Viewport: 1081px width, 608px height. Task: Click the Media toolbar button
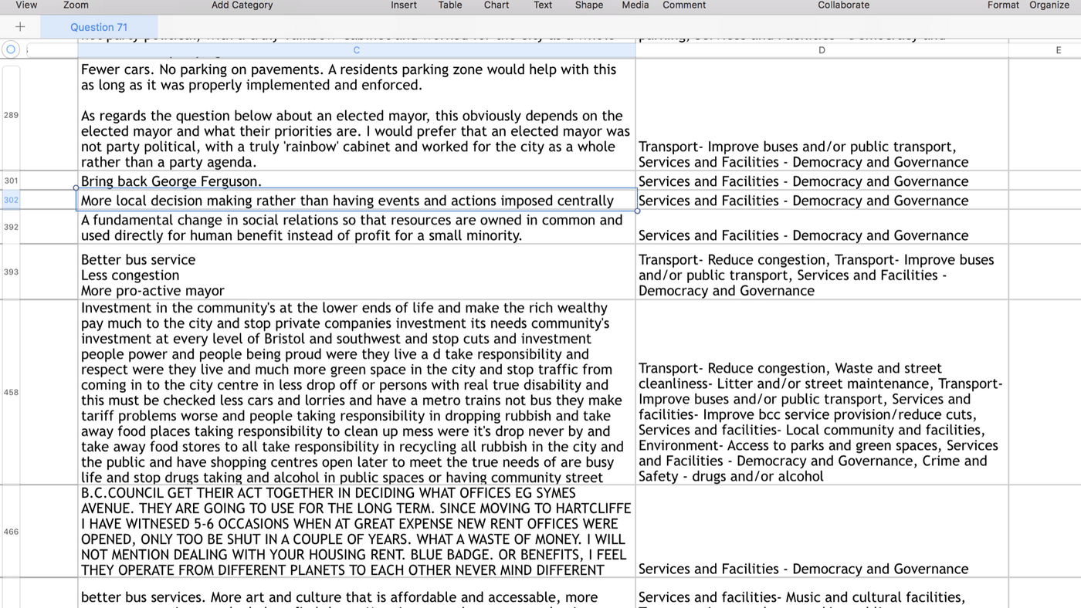(x=635, y=5)
